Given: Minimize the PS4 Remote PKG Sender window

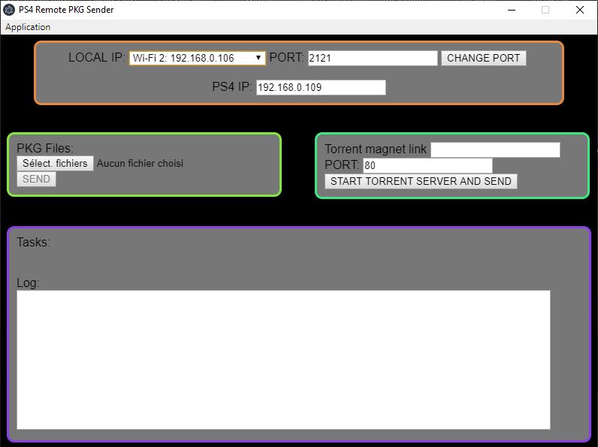Looking at the screenshot, I should [x=512, y=10].
